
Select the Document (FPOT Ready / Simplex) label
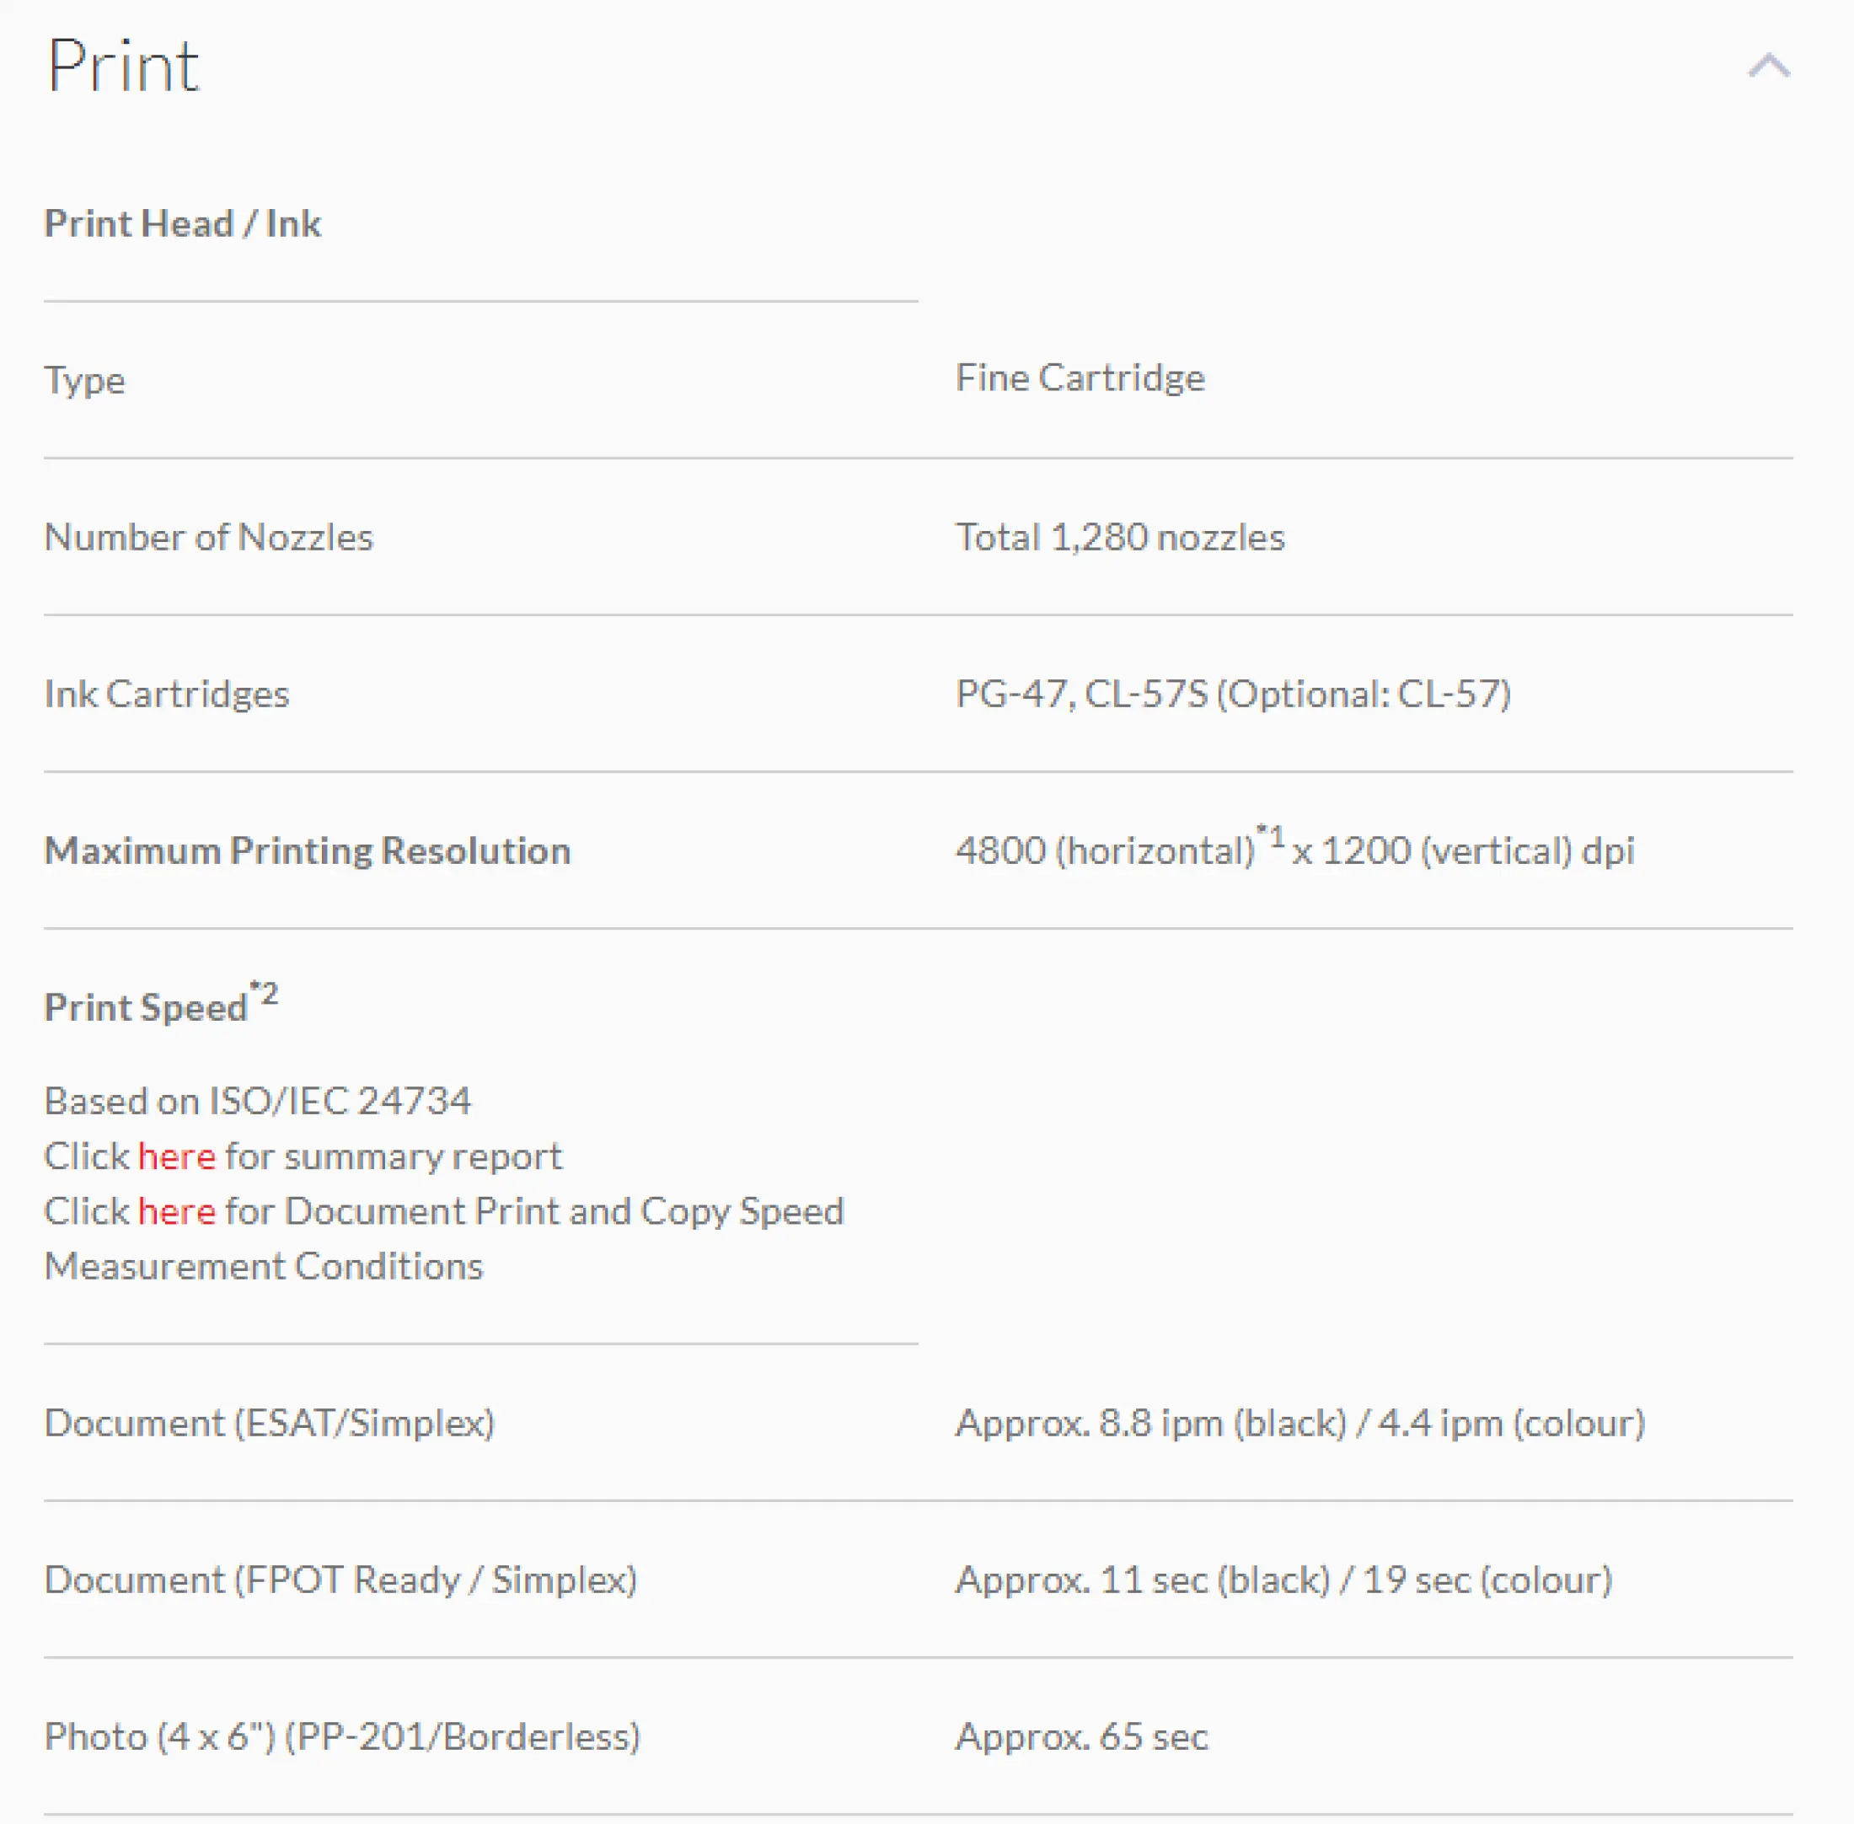[341, 1580]
